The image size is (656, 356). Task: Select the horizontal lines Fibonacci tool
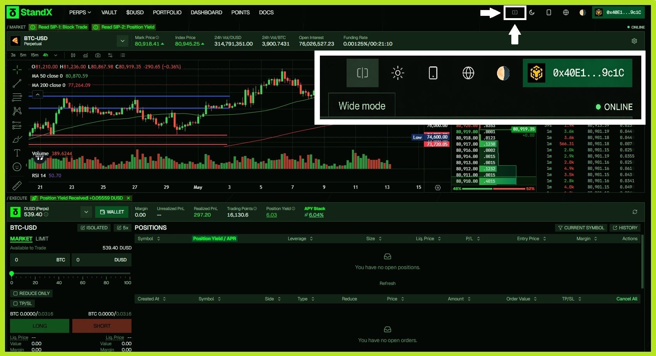pyautogui.click(x=17, y=97)
